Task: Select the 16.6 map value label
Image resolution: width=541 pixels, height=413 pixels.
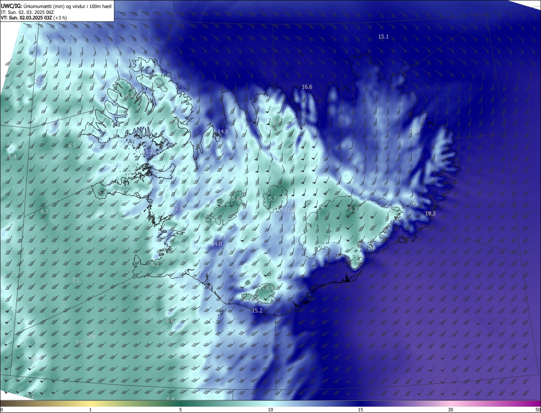Action: [x=307, y=87]
